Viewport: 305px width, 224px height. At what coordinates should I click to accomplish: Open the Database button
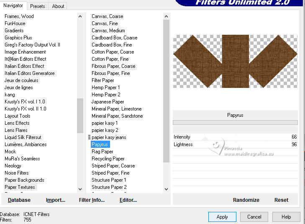tap(19, 200)
